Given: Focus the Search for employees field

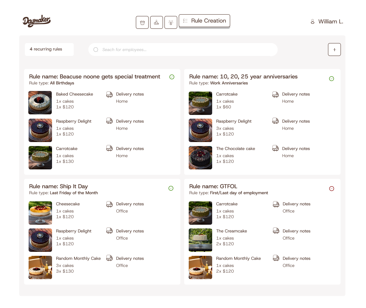Looking at the screenshot, I should pyautogui.click(x=183, y=50).
